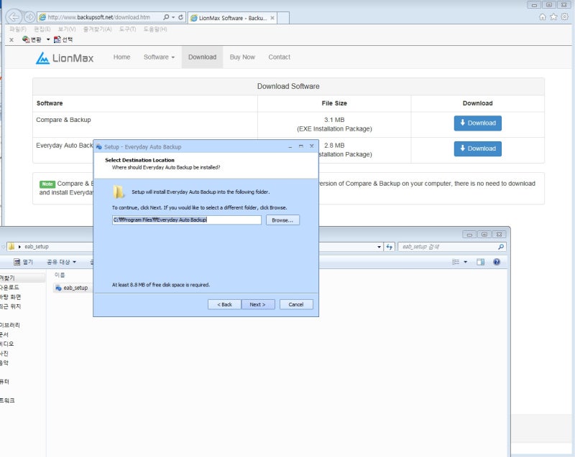The image size is (575, 457).
Task: Click the Explorer address refresh icon
Action: pyautogui.click(x=389, y=247)
